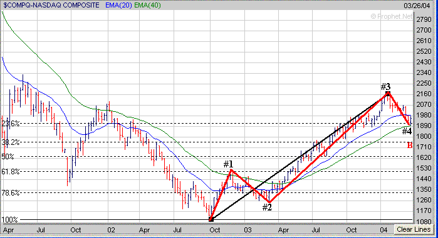Click the 1980 price axis value
The height and width of the screenshot is (238, 438).
click(424, 115)
